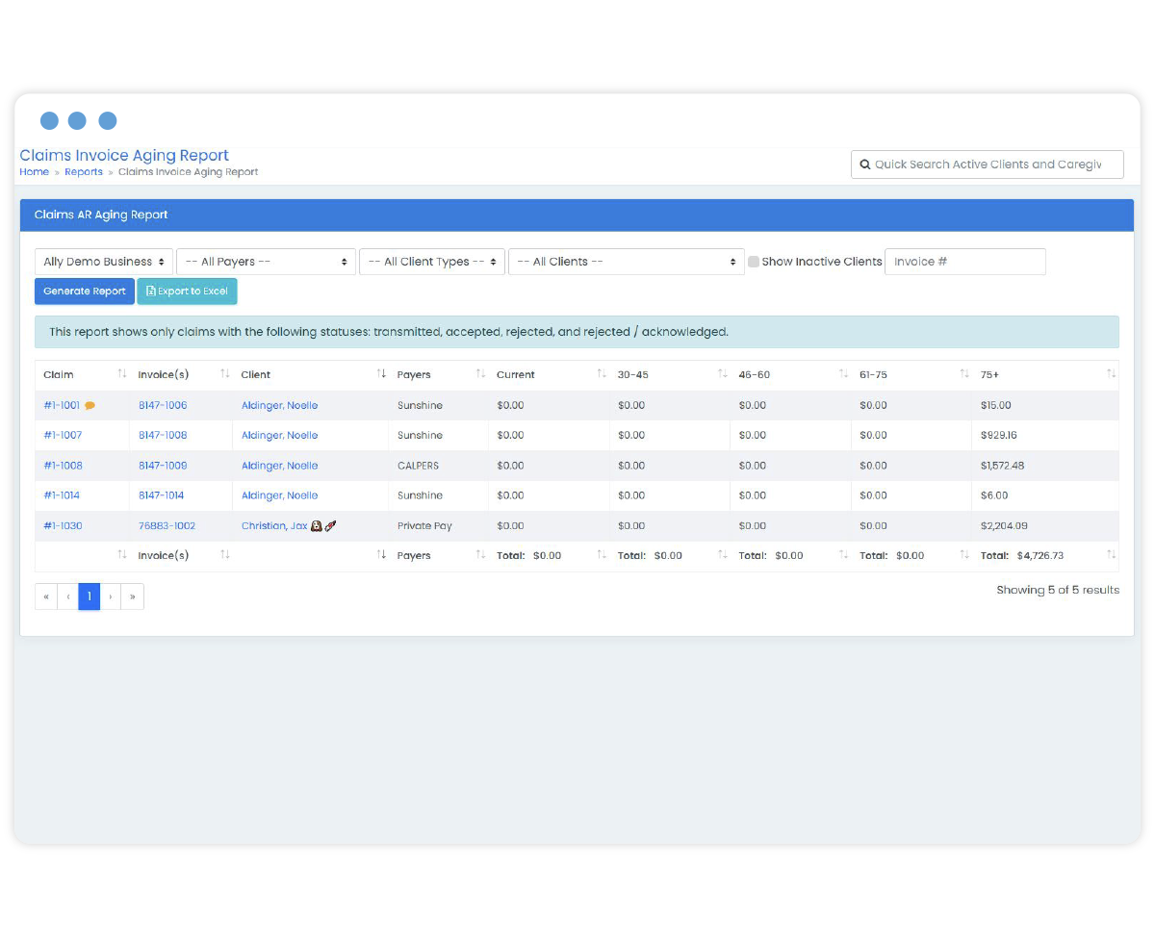Image resolution: width=1155 pixels, height=938 pixels.
Task: Click the sort arrows on the Claim header
Action: coord(121,374)
